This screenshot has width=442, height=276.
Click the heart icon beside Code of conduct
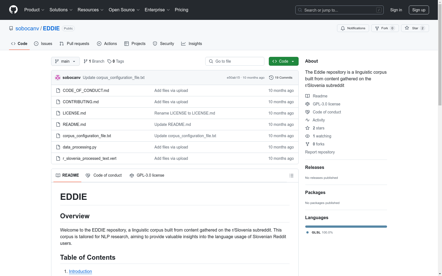pos(307,112)
